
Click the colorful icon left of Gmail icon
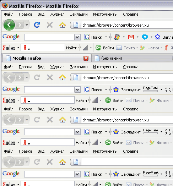point(117,37)
